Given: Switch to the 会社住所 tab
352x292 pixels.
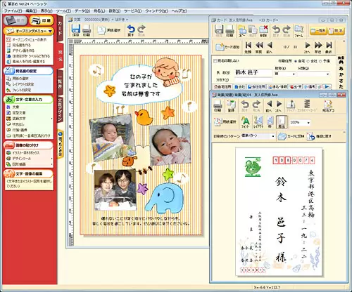Looking at the screenshot, I should (x=256, y=87).
